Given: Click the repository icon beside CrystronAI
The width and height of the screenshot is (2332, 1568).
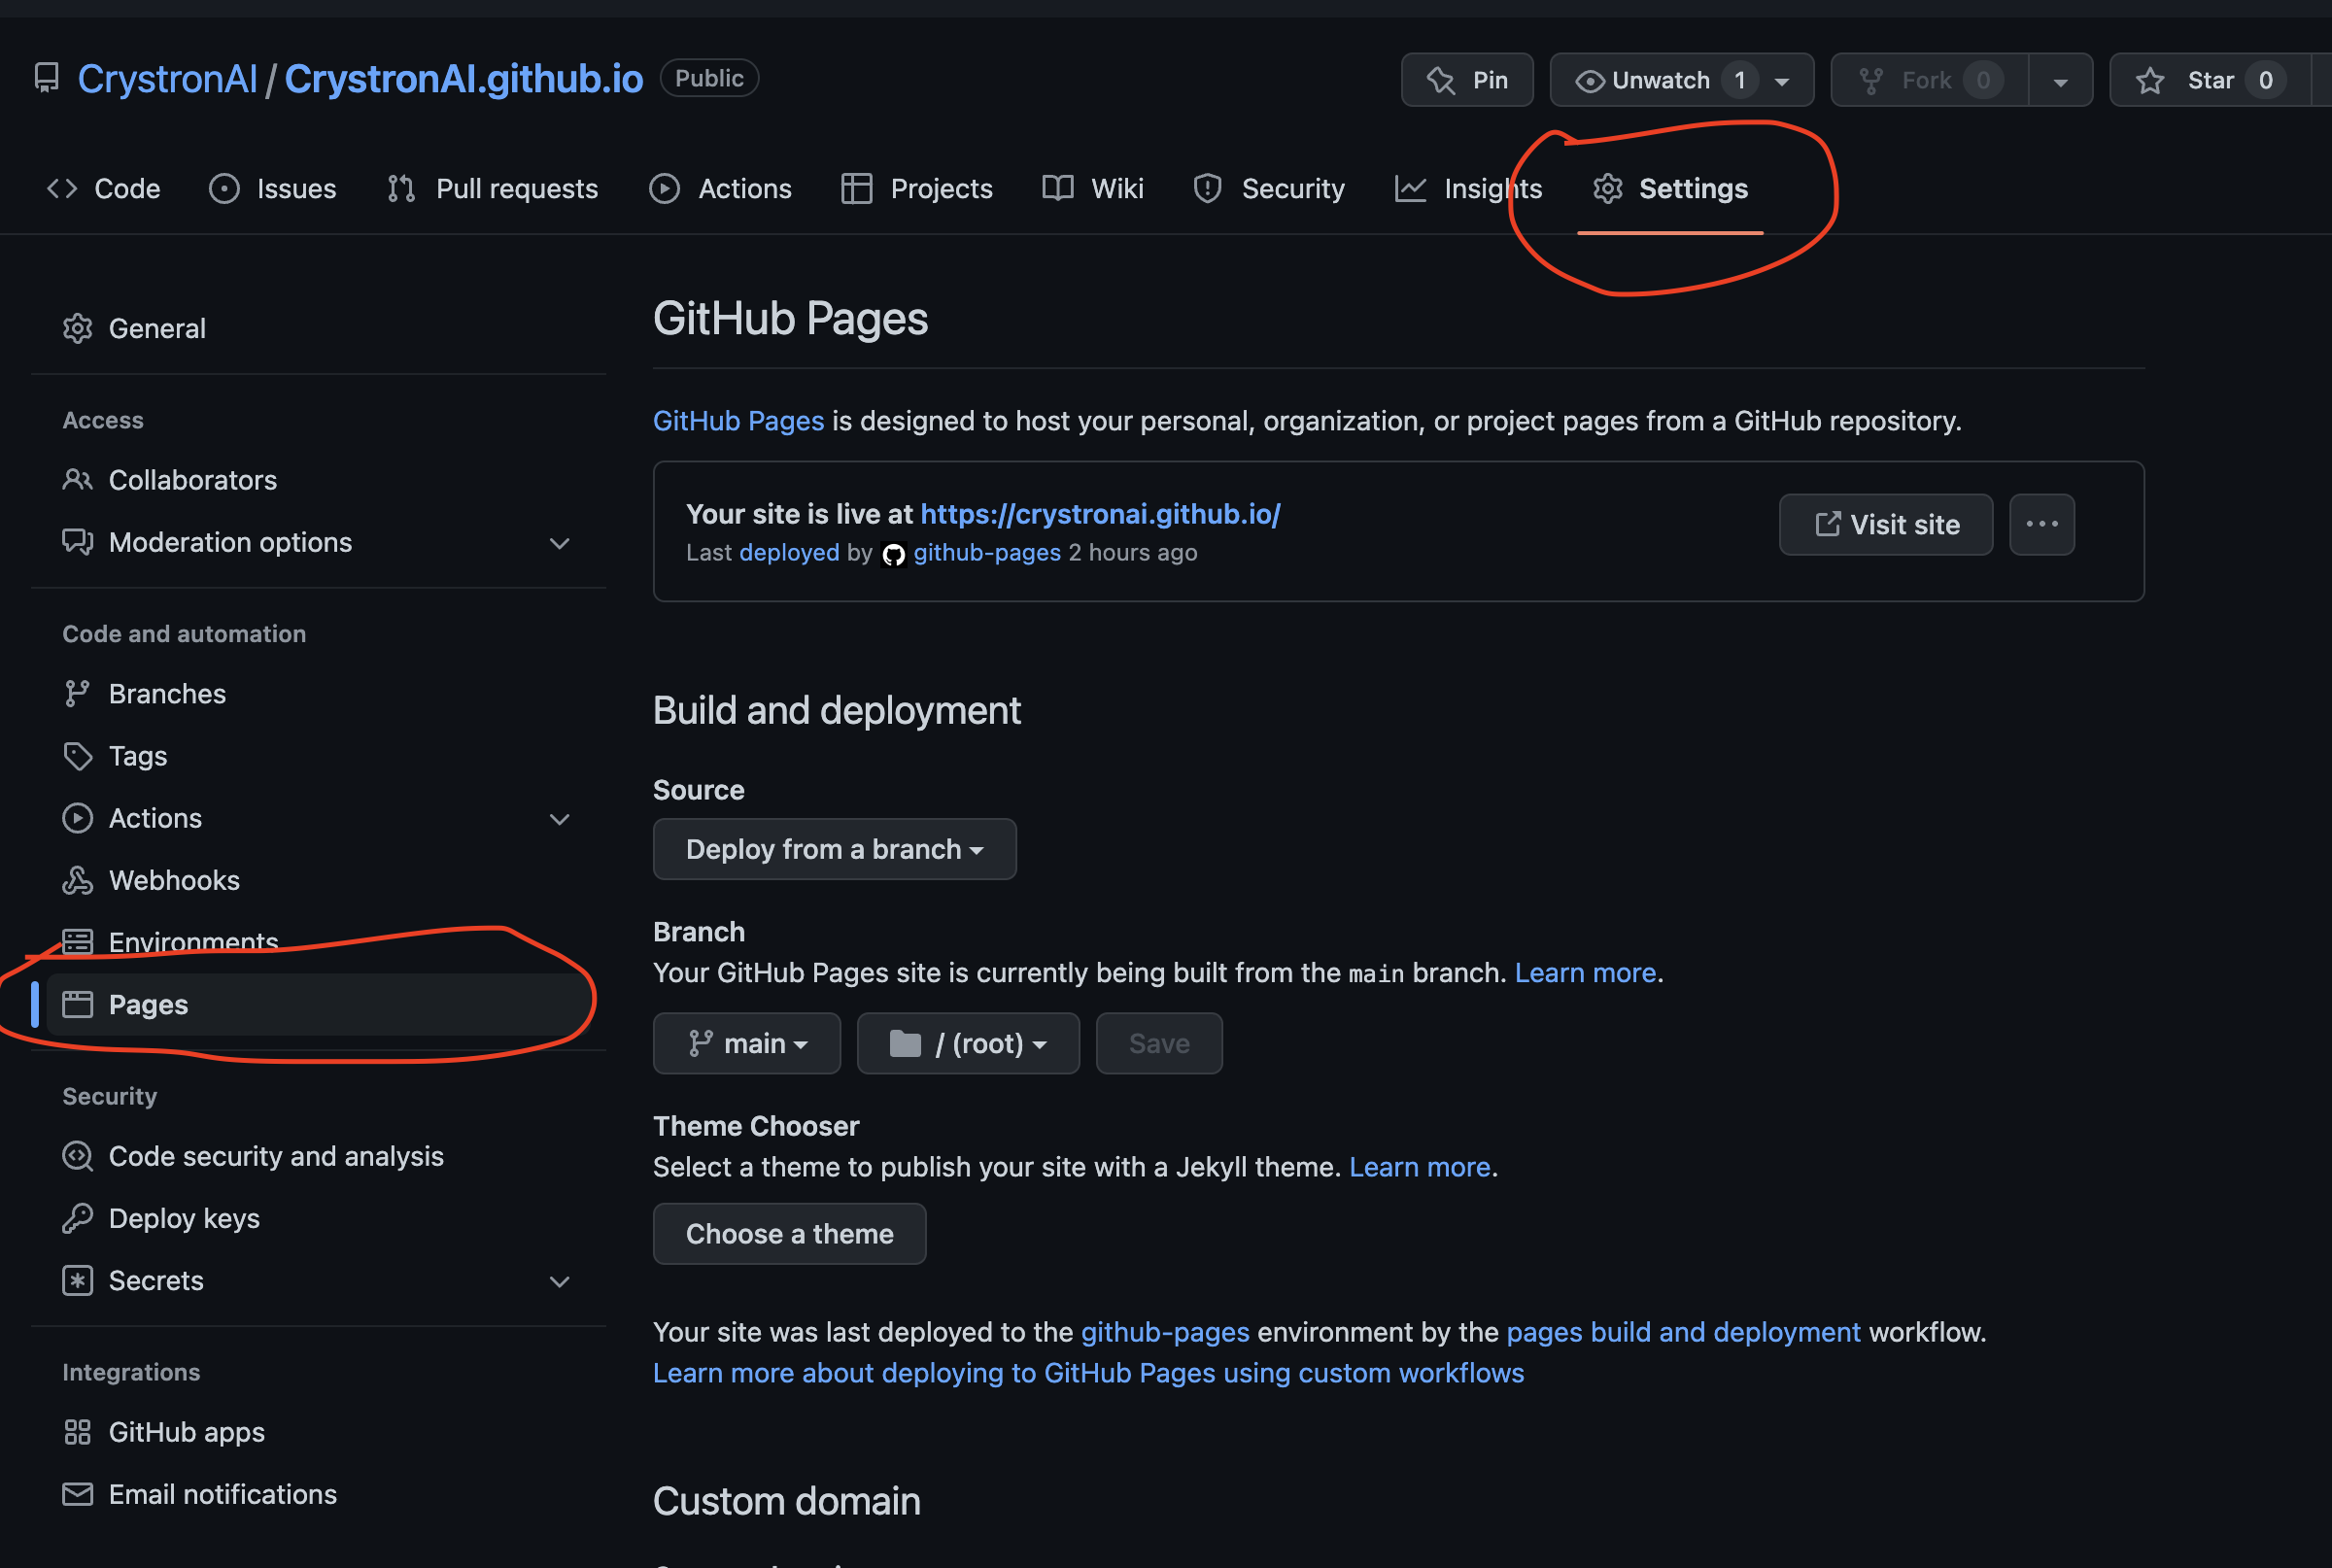Looking at the screenshot, I should (x=46, y=78).
